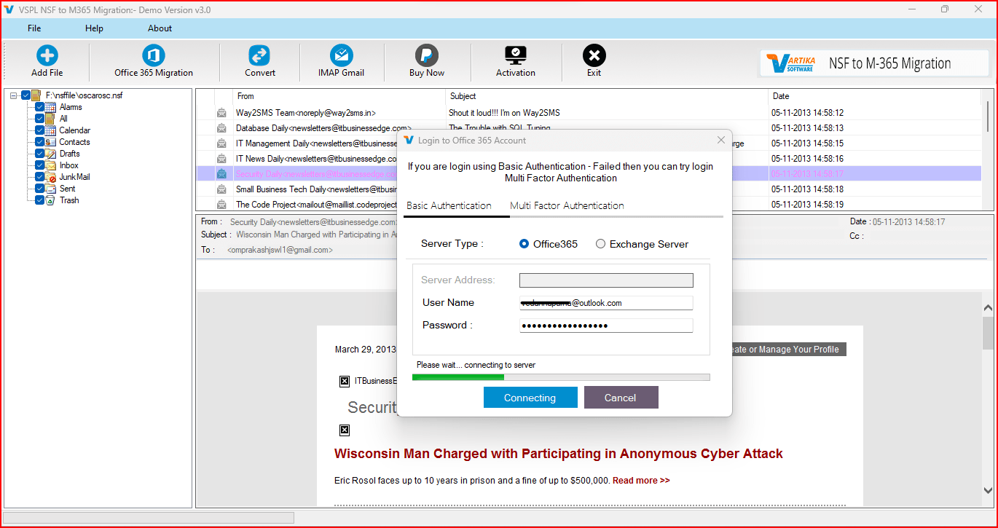Screen dimensions: 998x528
Task: Close the Login to Office 365 dialog
Action: point(721,140)
